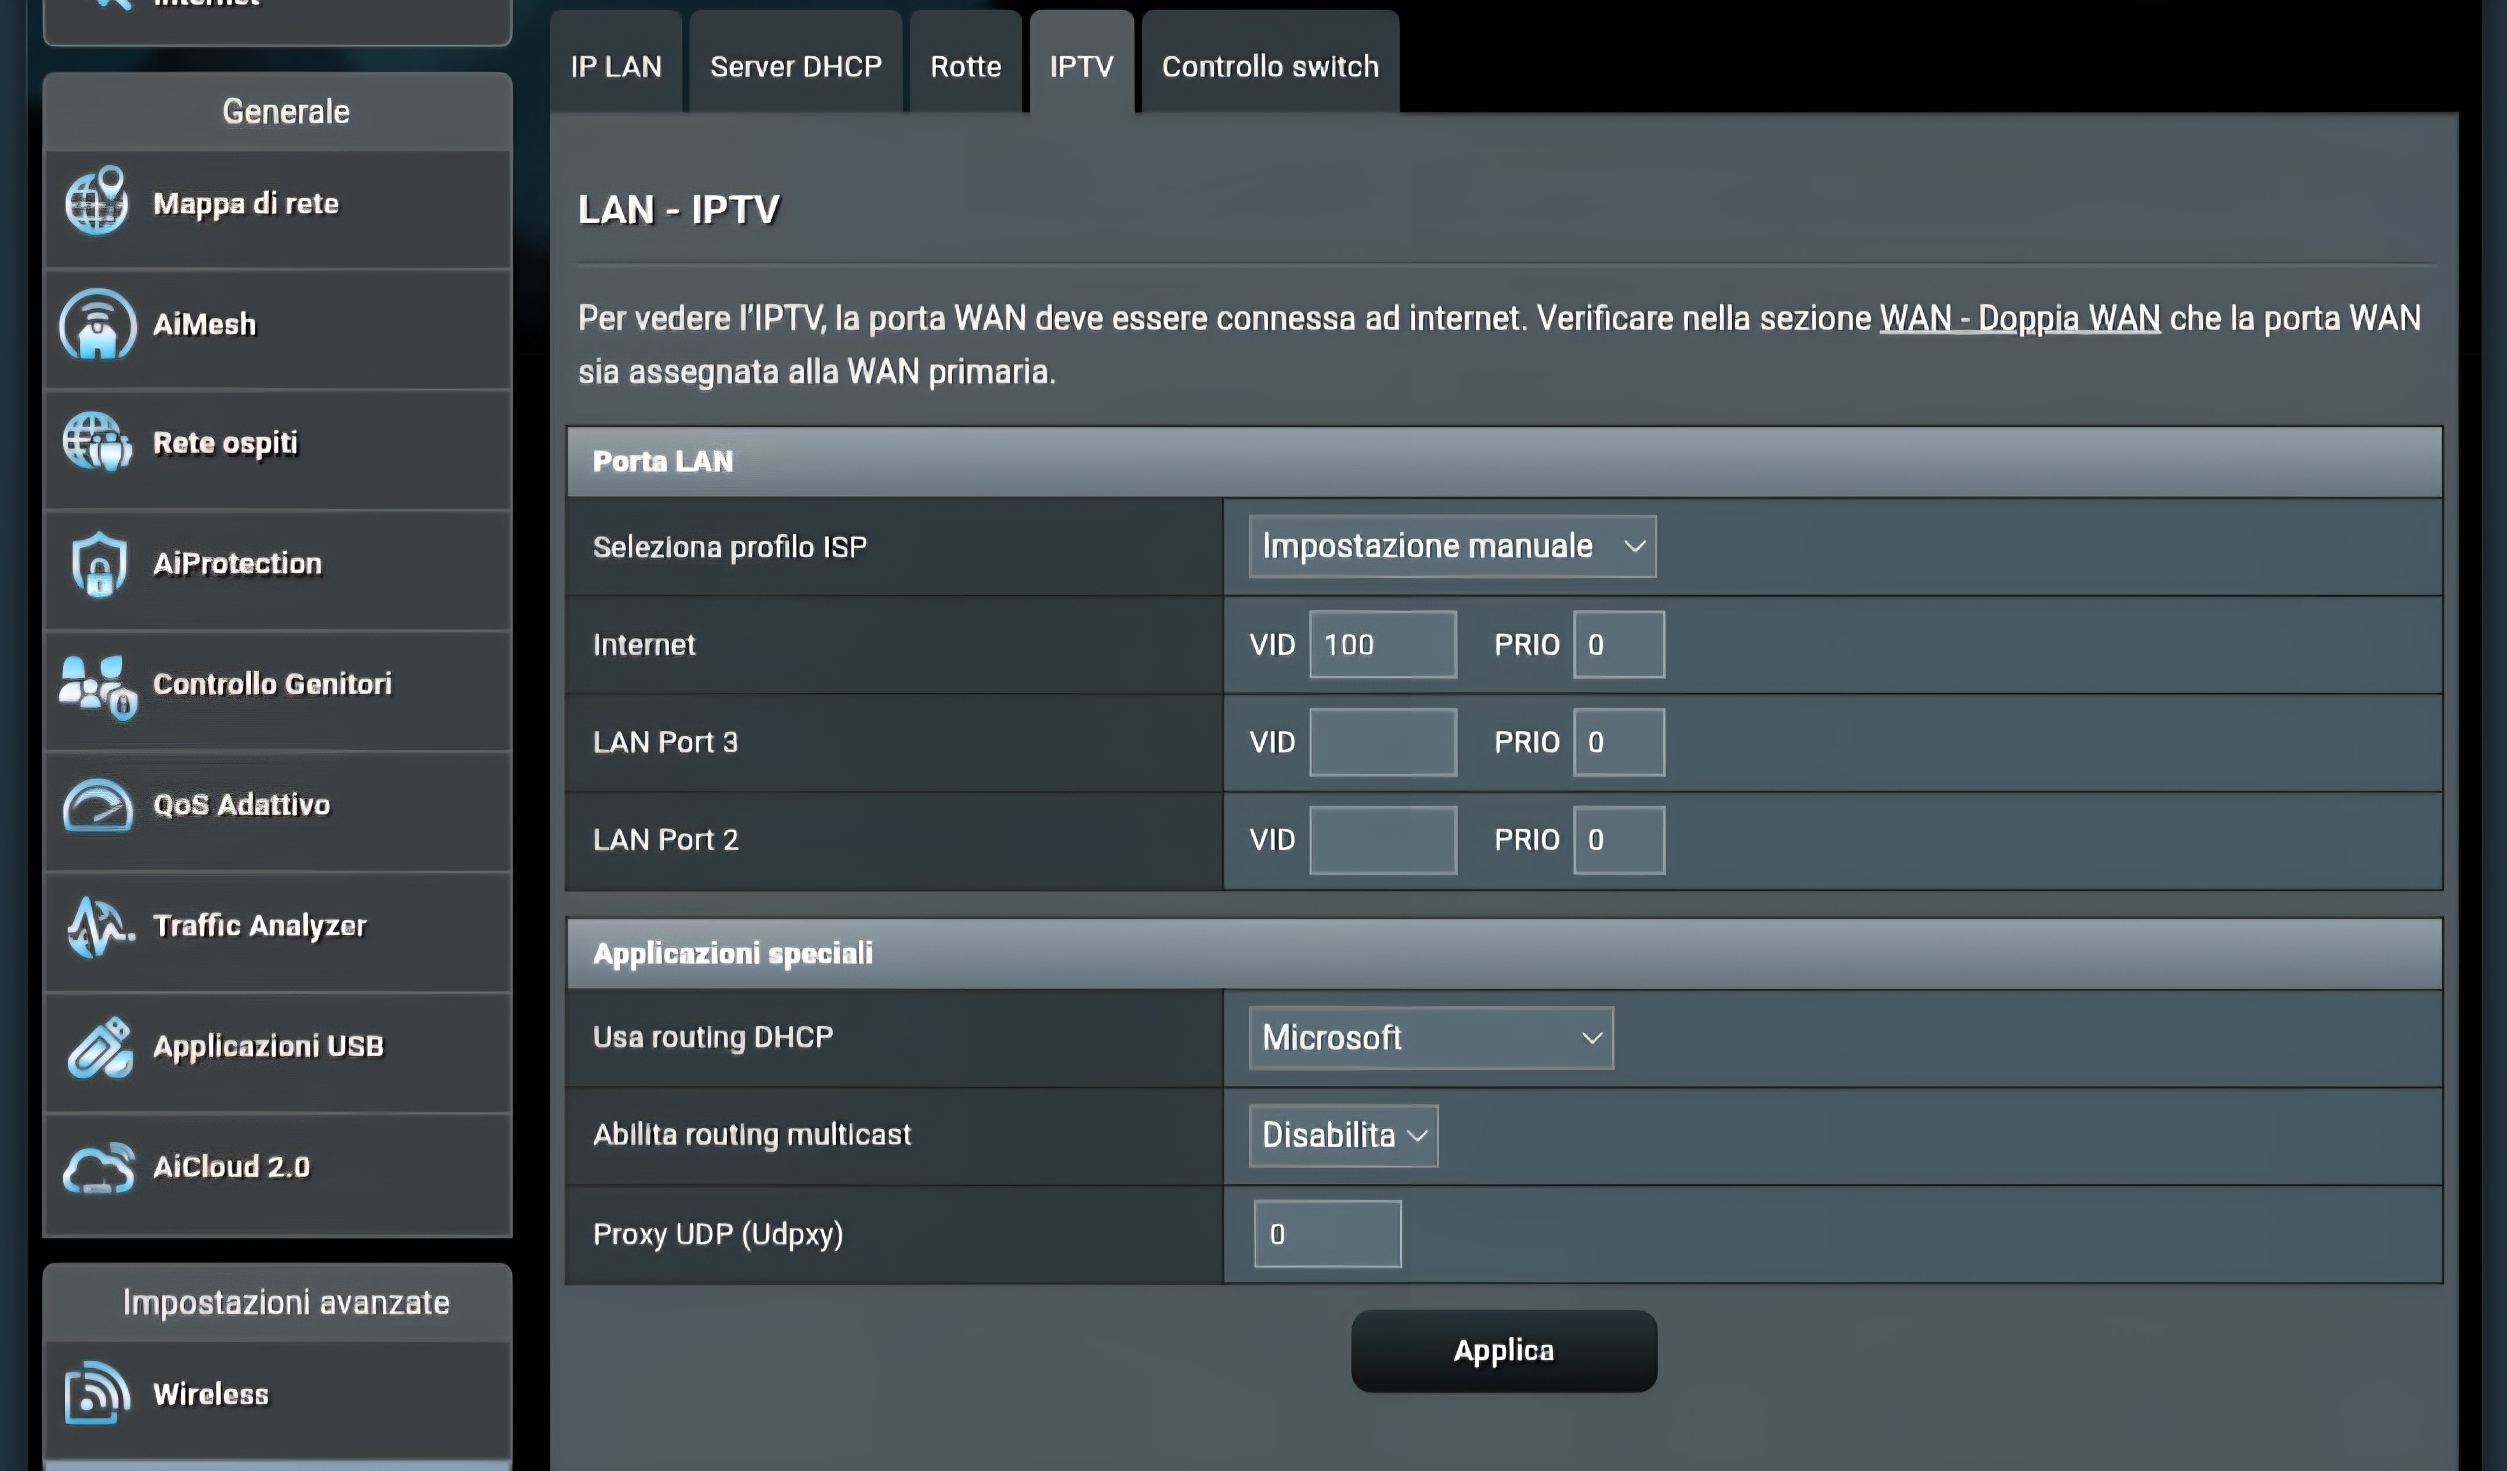Open AiMesh via its sidebar icon
The height and width of the screenshot is (1471, 2507).
[x=96, y=324]
